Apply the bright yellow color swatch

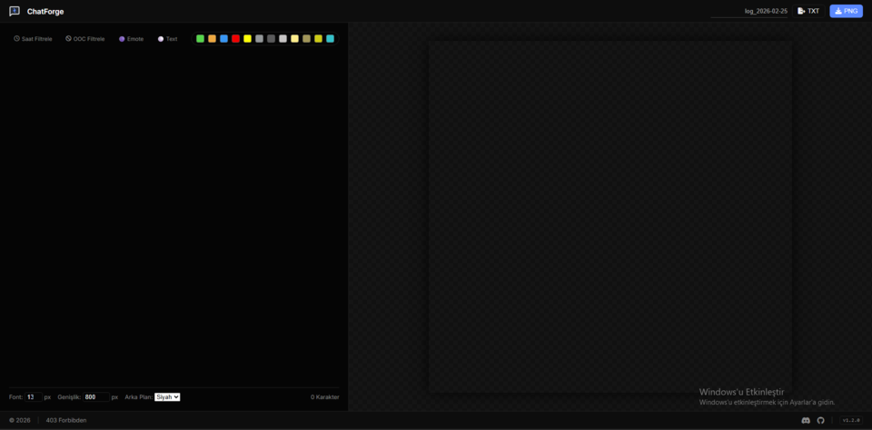247,39
